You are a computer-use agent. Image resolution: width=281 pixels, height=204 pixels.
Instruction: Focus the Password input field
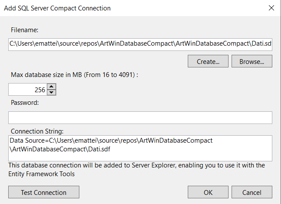point(140,117)
